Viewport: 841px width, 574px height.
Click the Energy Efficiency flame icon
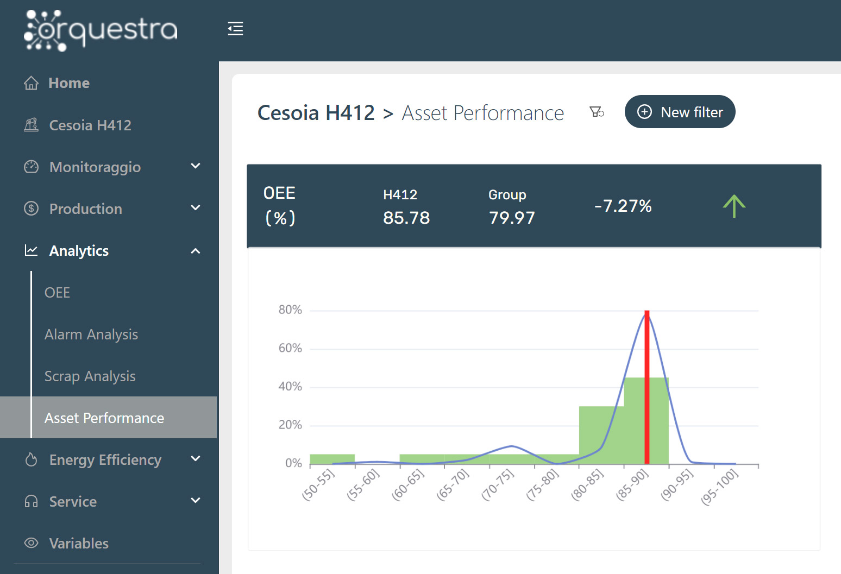coord(32,459)
